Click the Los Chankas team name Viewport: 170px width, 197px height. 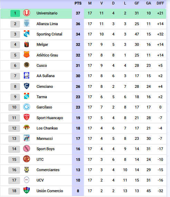(47, 128)
